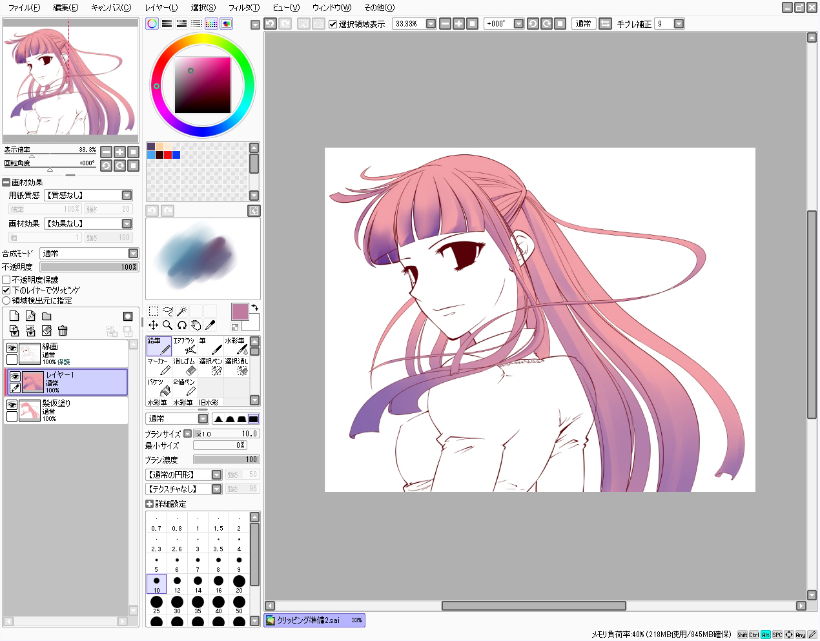Viewport: 820px width, 641px height.
Task: Select brush size 20 preset
Action: click(x=239, y=584)
